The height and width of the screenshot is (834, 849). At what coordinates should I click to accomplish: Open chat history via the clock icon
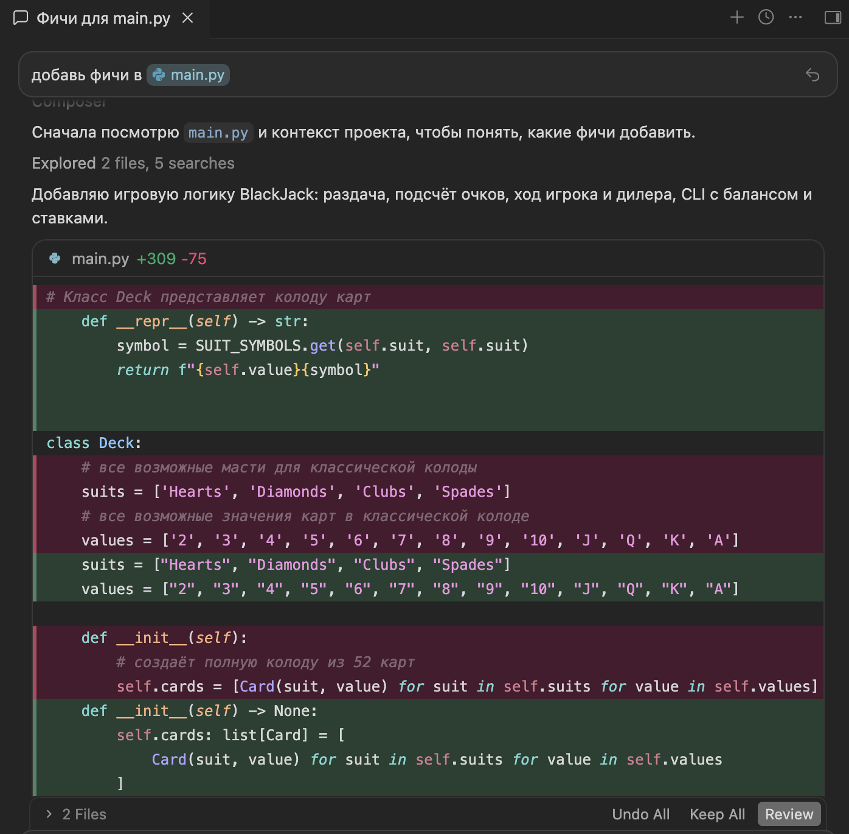[766, 17]
